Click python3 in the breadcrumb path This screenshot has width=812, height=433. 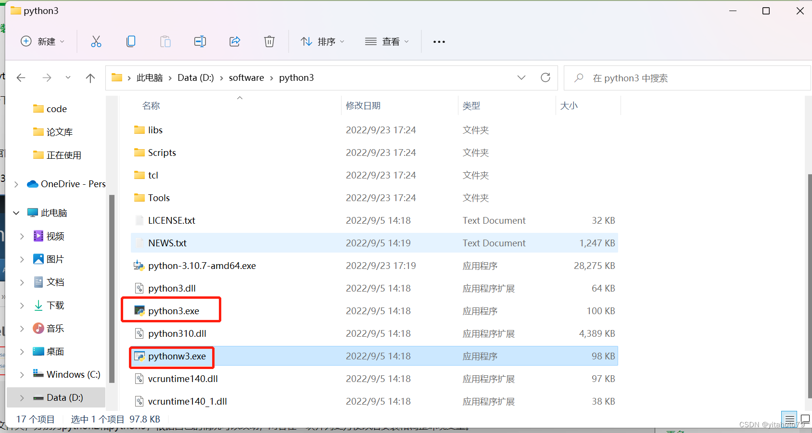(x=296, y=77)
